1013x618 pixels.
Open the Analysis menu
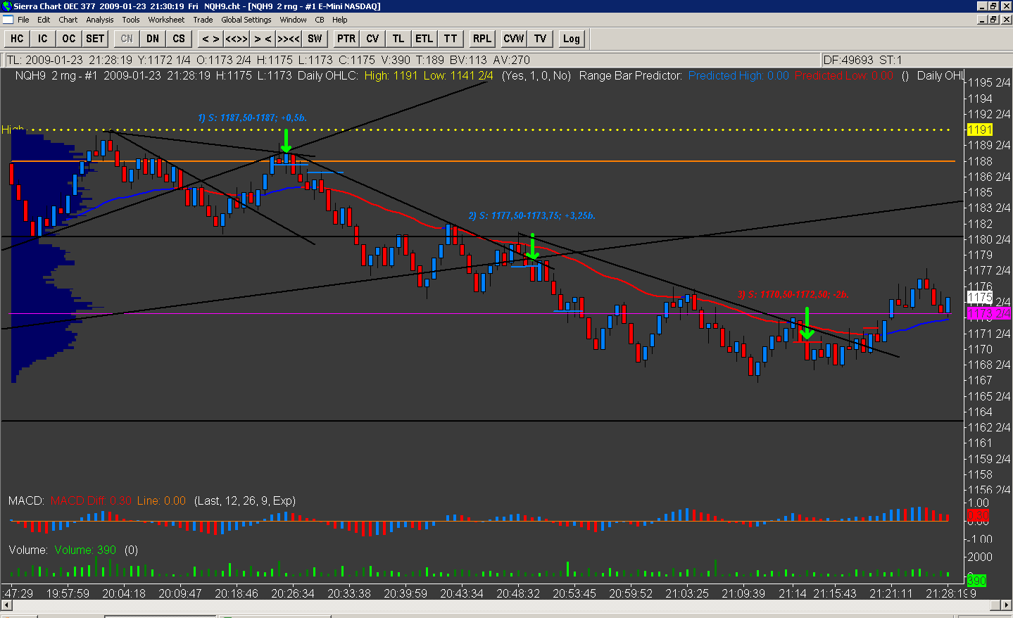100,20
